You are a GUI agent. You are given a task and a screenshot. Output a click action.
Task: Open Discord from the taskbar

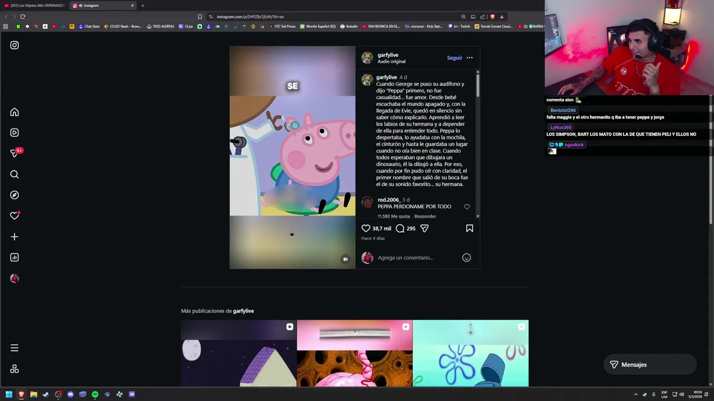click(70, 394)
